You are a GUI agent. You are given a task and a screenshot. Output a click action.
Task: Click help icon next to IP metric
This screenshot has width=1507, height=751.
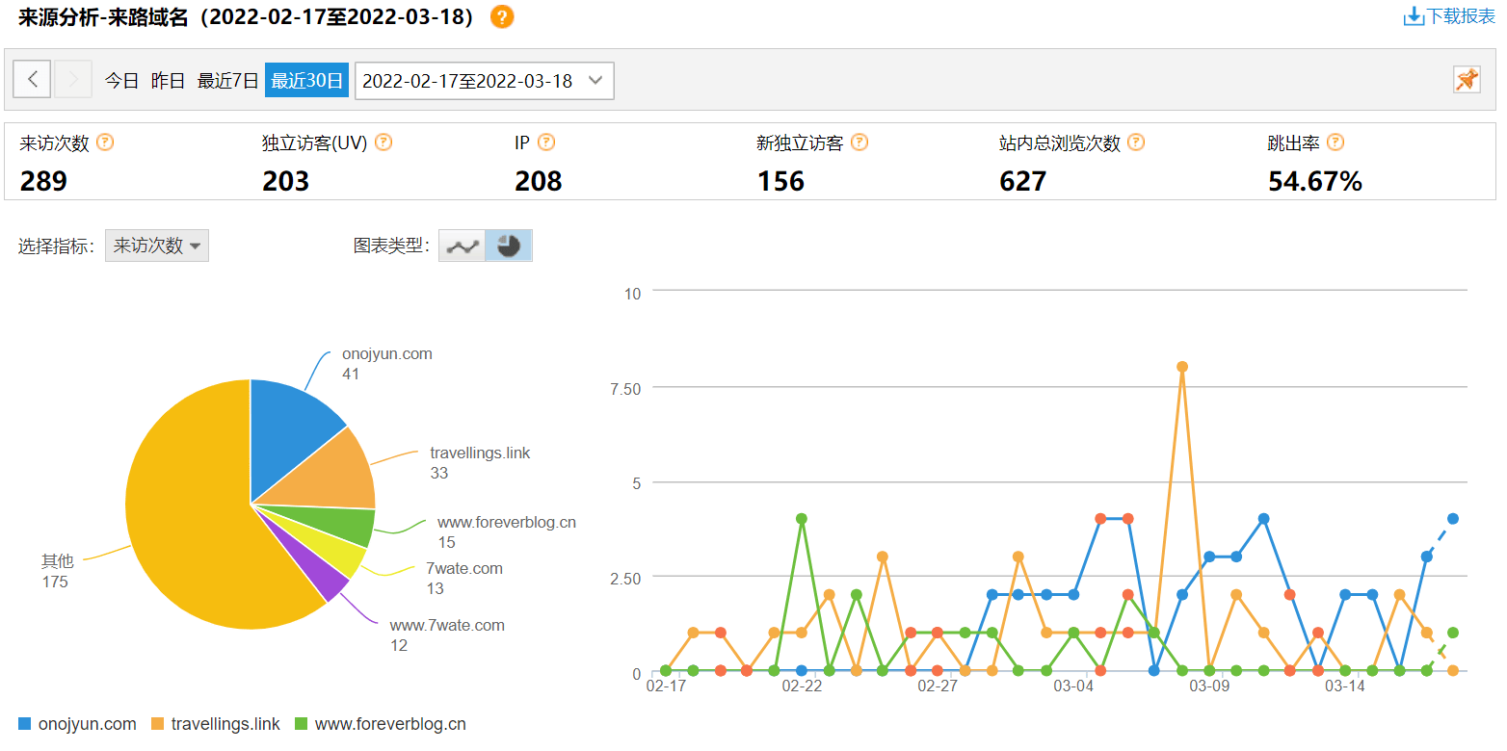point(546,142)
